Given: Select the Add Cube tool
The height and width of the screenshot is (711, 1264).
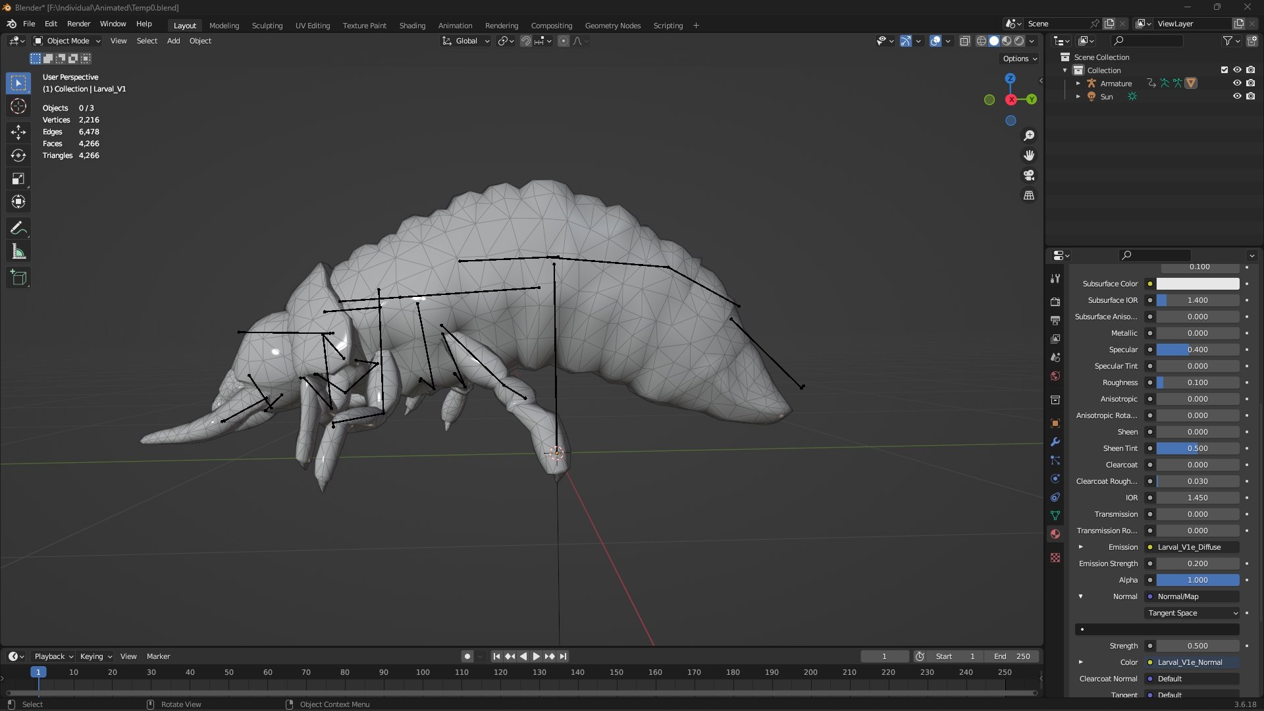Looking at the screenshot, I should click(x=18, y=278).
